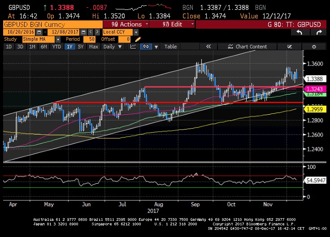Select the line chart type icon

[x=133, y=47]
